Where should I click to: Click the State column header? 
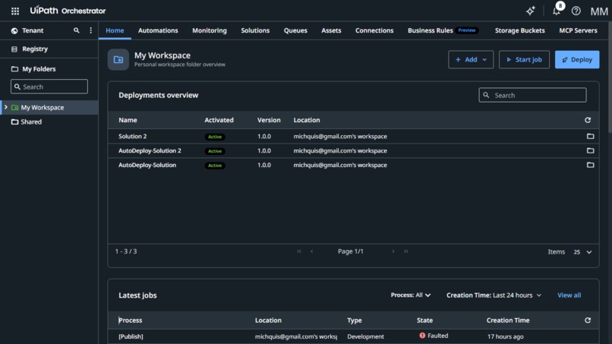pyautogui.click(x=424, y=320)
